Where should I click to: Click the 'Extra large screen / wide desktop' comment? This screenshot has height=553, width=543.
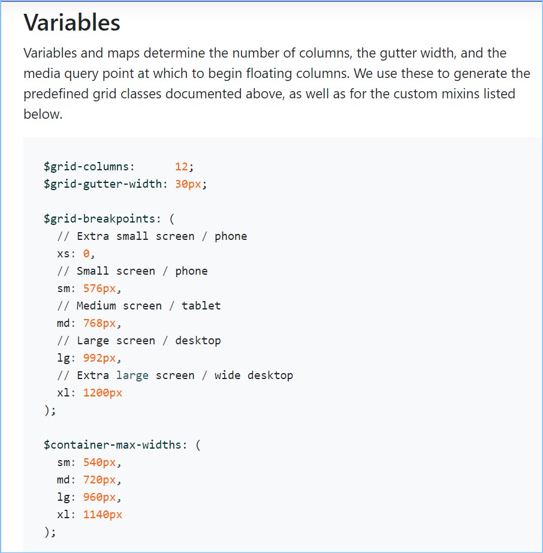[175, 375]
